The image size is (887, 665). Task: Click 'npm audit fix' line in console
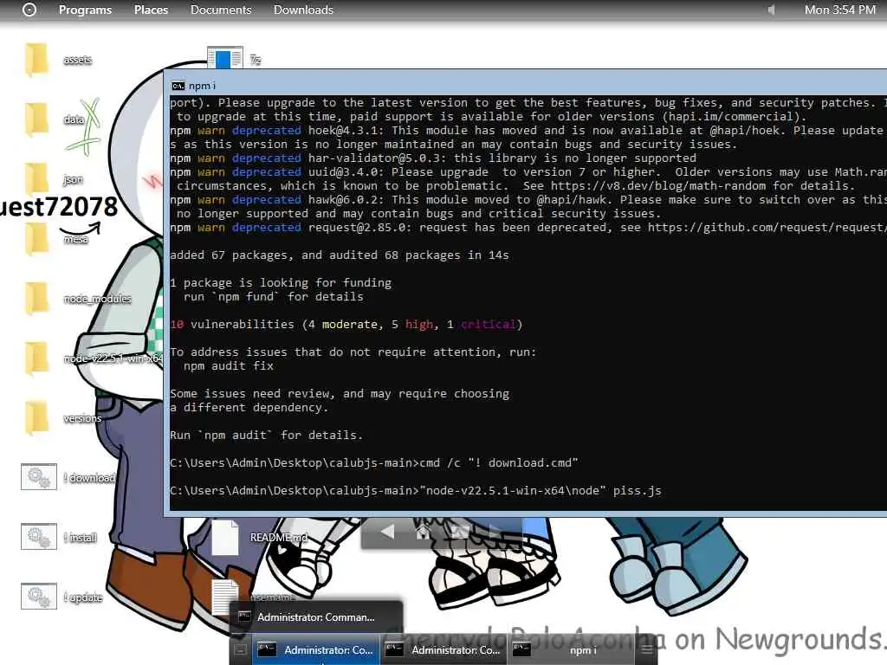pyautogui.click(x=229, y=366)
